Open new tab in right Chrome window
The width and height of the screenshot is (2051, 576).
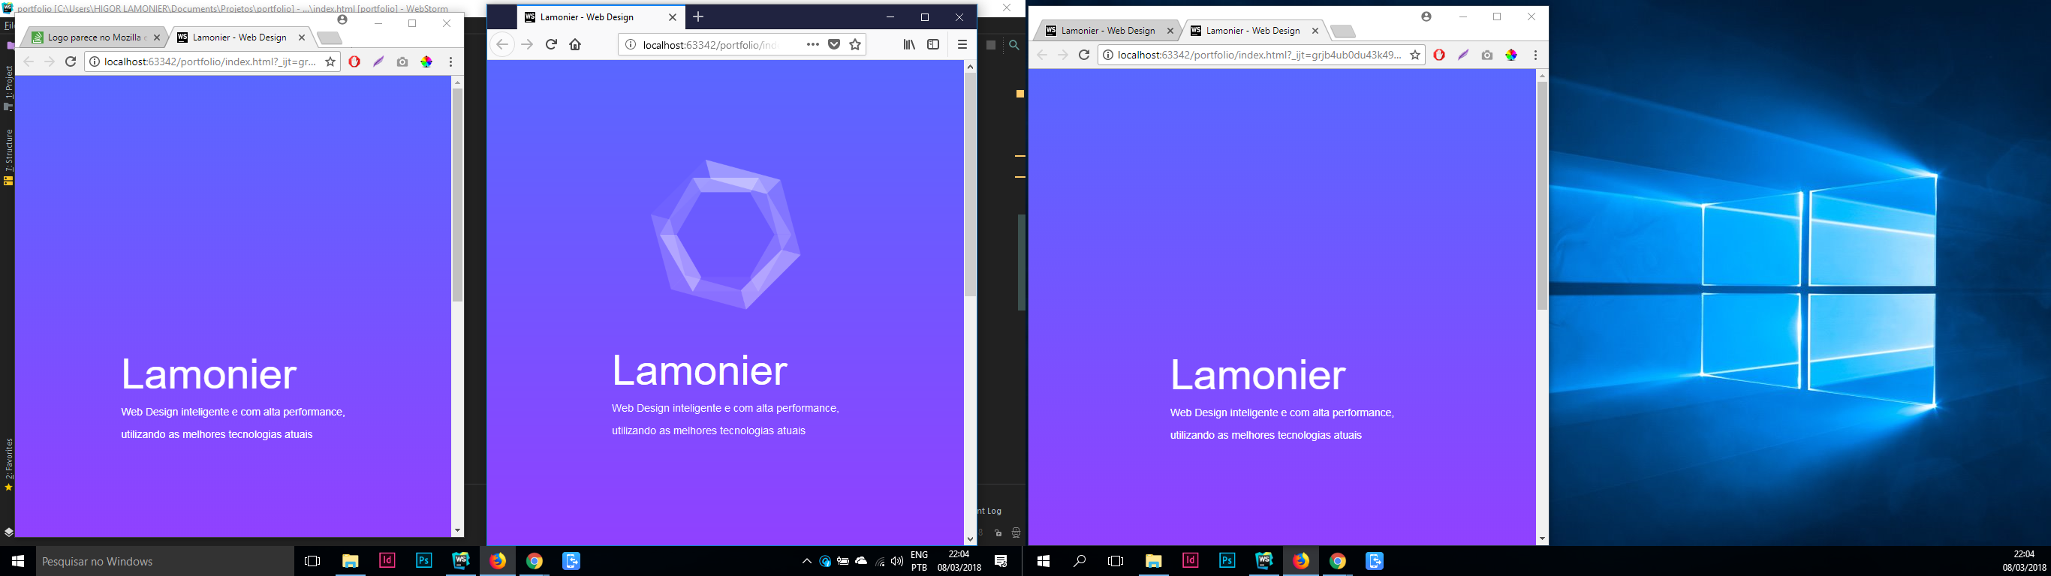pos(1342,31)
